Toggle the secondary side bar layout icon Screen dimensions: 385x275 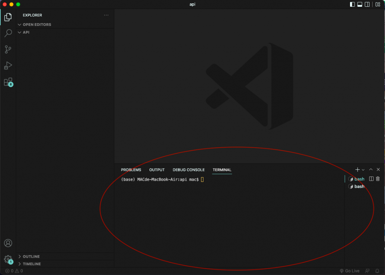pos(367,4)
